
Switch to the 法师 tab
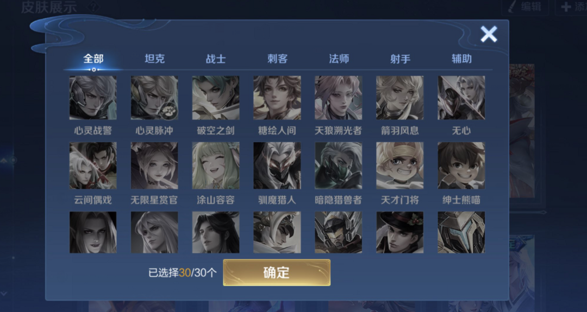pyautogui.click(x=339, y=59)
